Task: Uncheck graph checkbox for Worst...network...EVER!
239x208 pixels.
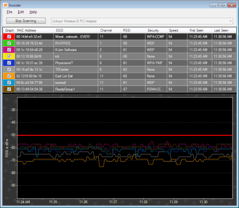Action: [x=9, y=37]
